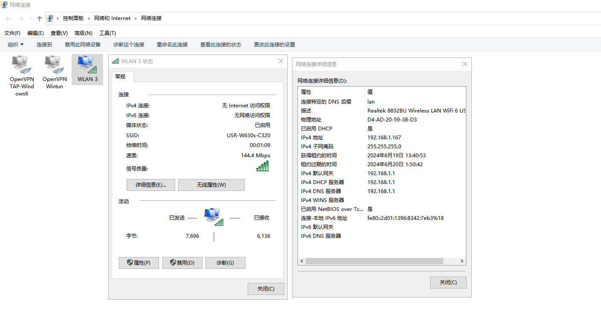
Task: Click the 详细信息(E)... button
Action: coord(151,185)
